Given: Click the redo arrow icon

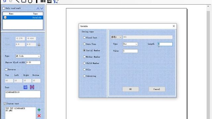Looking at the screenshot, I should [x=11, y=1].
